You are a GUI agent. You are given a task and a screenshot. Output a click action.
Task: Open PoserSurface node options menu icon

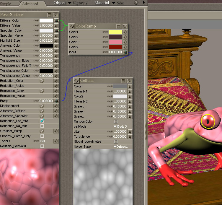[x=49, y=15]
